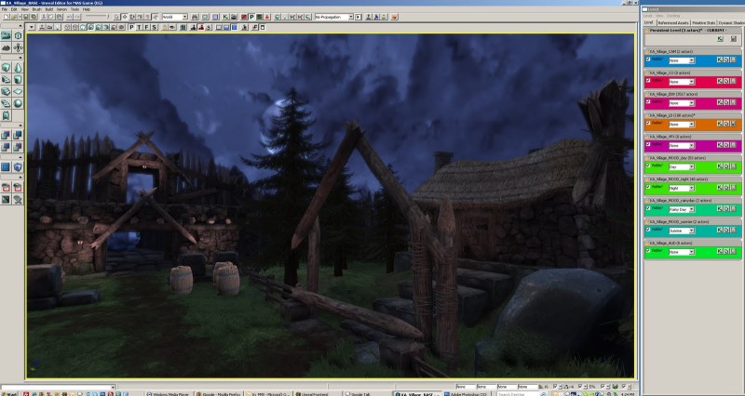
Task: Open the Tools menu
Action: pyautogui.click(x=74, y=9)
